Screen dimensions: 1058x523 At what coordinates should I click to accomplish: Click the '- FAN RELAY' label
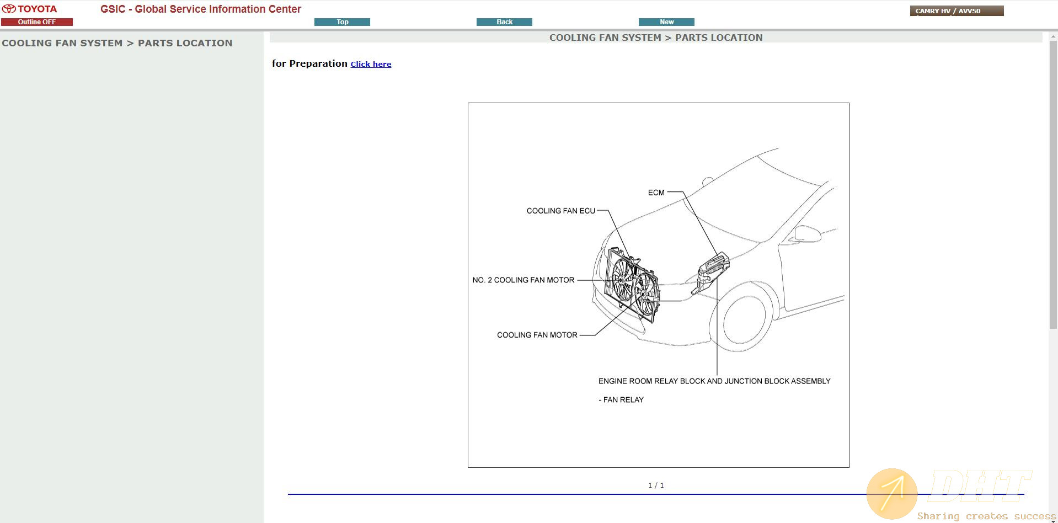point(621,400)
